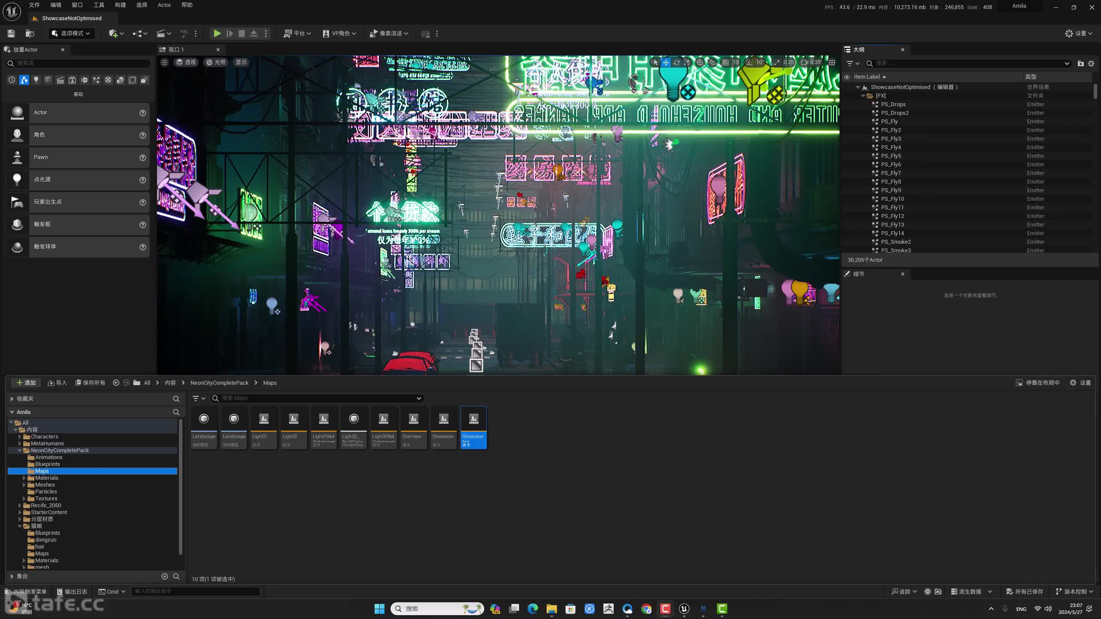
Task: Select the Cinematic clapper category in Place Actors
Action: [x=60, y=80]
